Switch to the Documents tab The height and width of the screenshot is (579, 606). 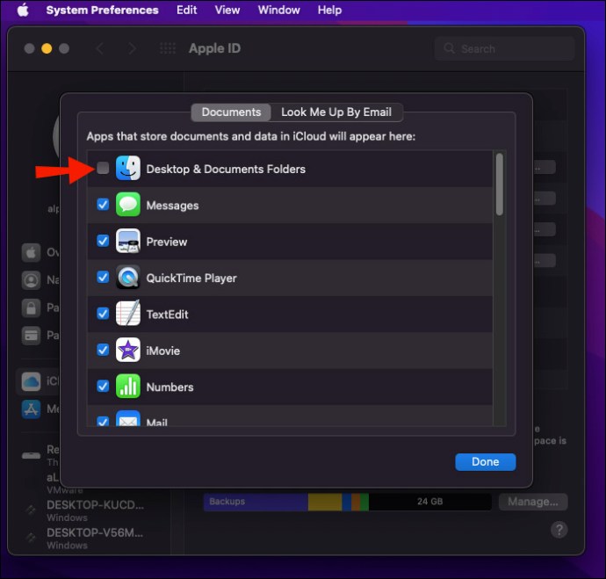click(231, 112)
